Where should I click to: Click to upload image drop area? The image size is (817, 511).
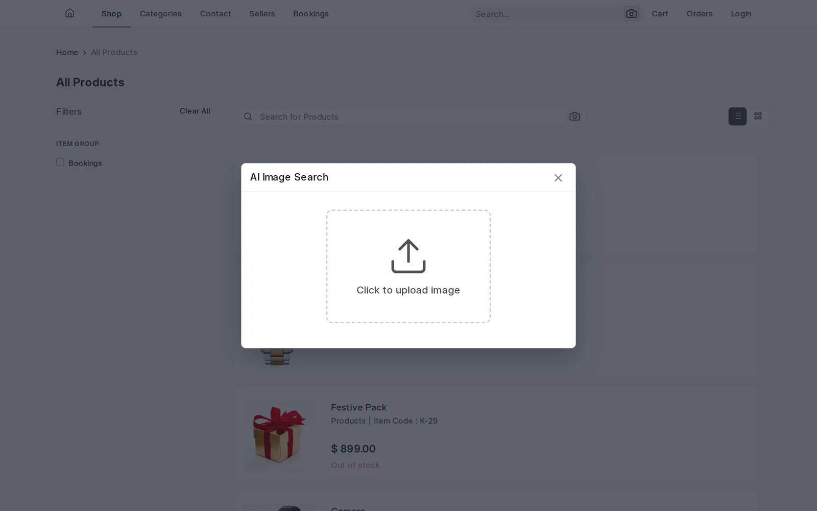[408, 266]
